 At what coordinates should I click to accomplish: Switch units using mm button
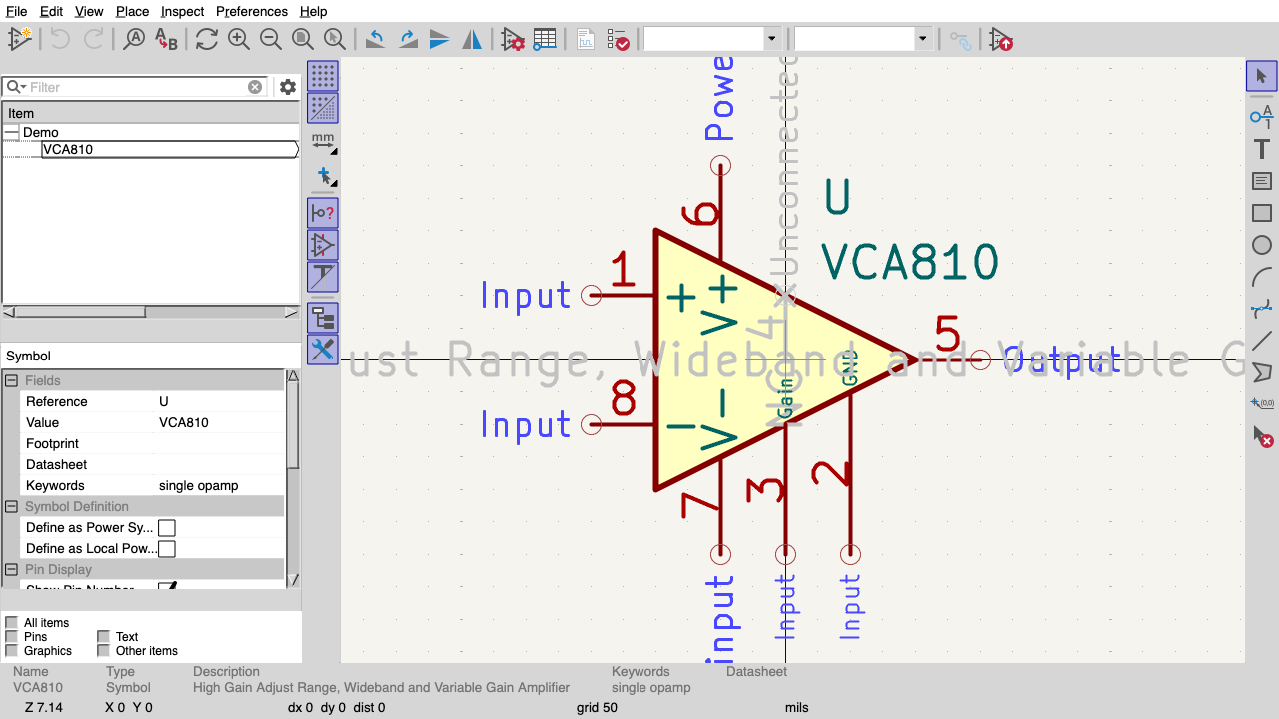(x=323, y=141)
